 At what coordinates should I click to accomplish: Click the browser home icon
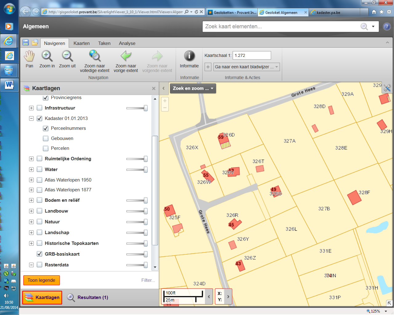tap(374, 12)
